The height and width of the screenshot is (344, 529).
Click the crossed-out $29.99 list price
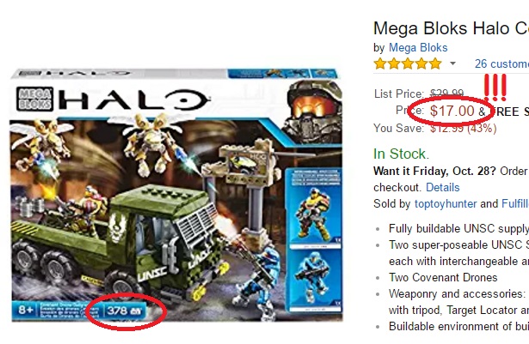click(446, 94)
